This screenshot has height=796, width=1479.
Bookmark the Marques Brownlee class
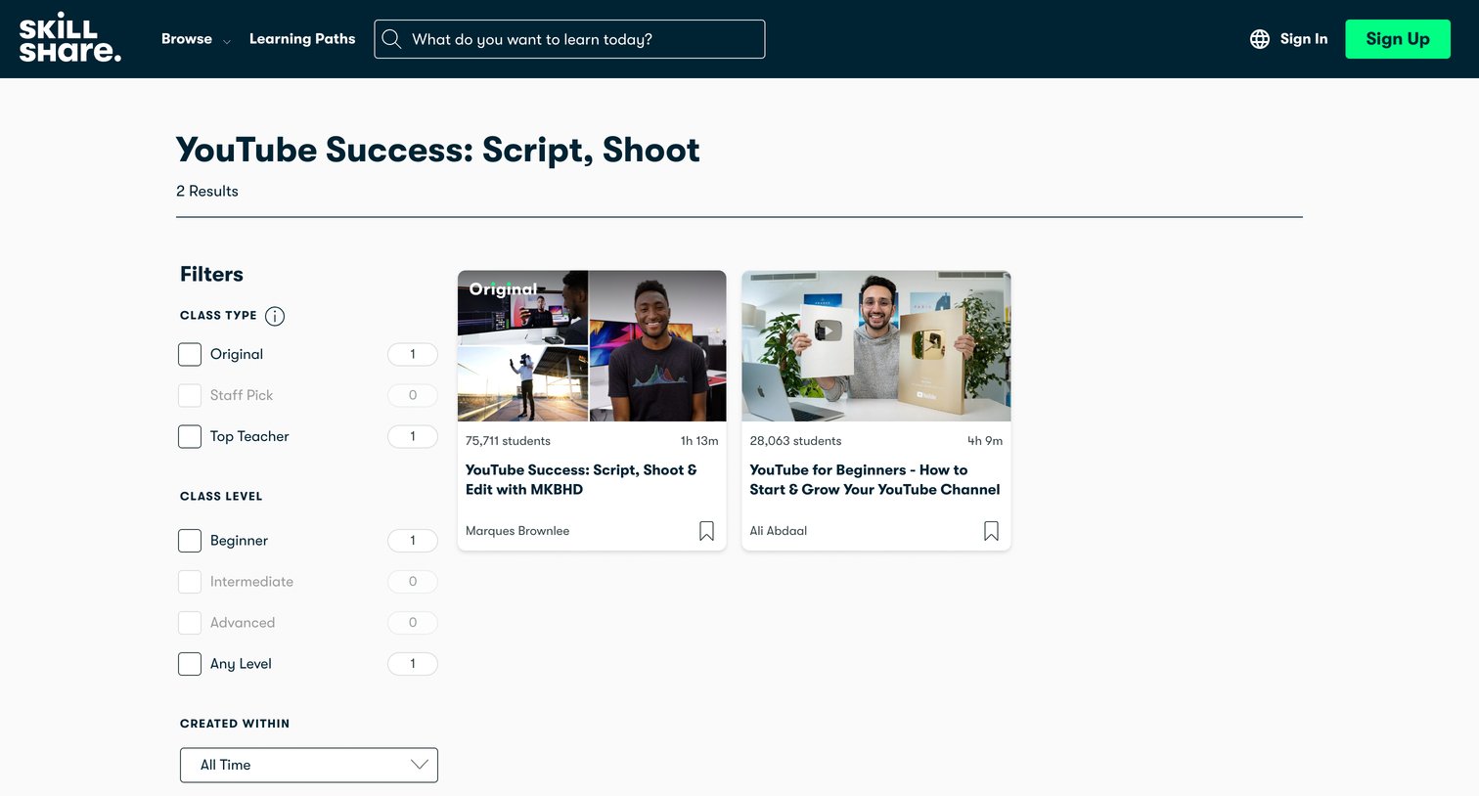[x=706, y=531]
